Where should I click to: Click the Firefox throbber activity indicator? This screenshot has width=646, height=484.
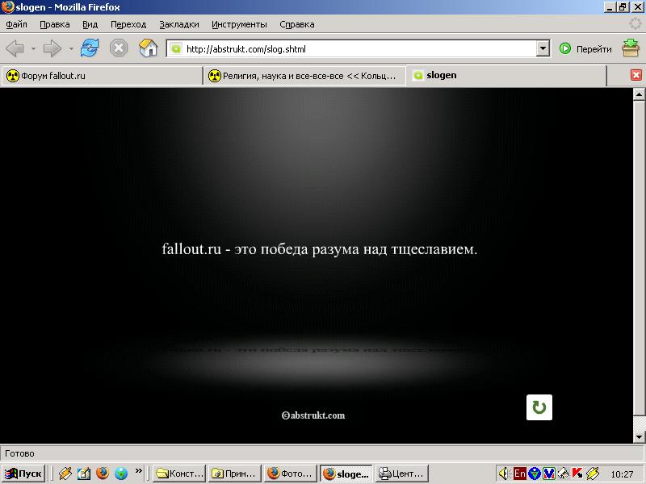(636, 24)
